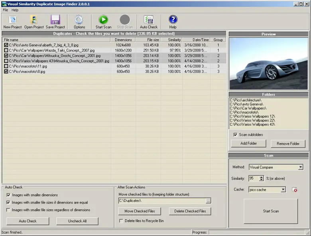Open Options via the gear icon
Screen dimensions: 311x236
[79, 20]
